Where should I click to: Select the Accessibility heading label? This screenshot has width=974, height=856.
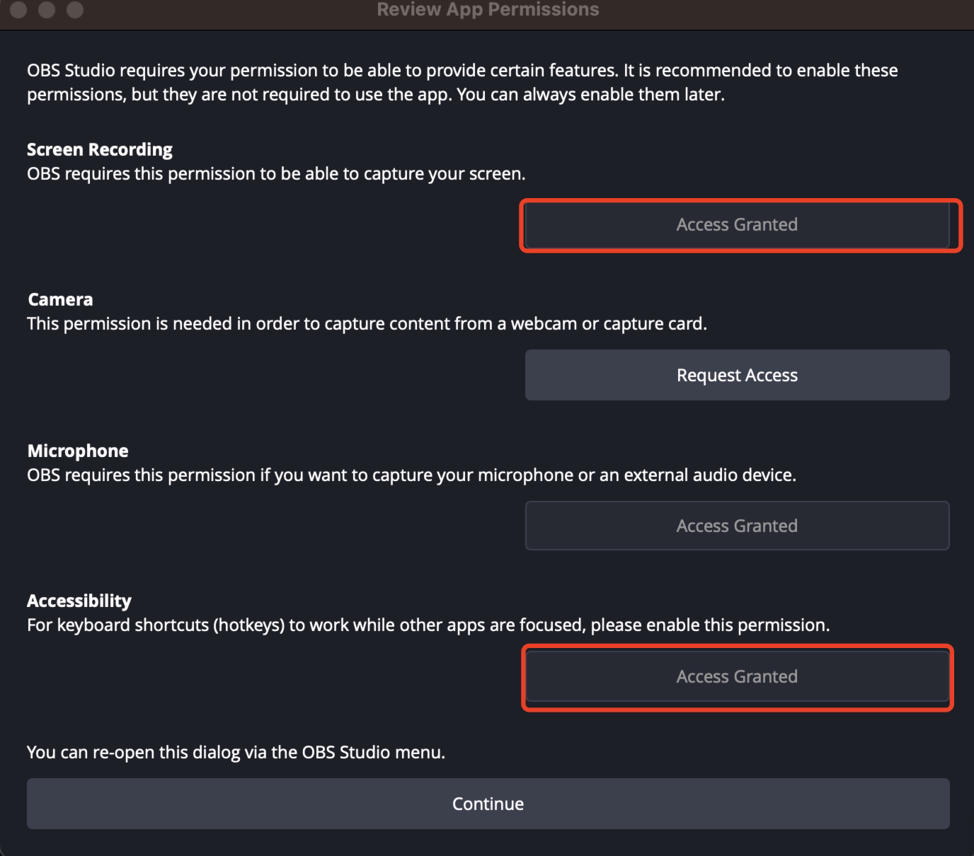[x=79, y=601]
